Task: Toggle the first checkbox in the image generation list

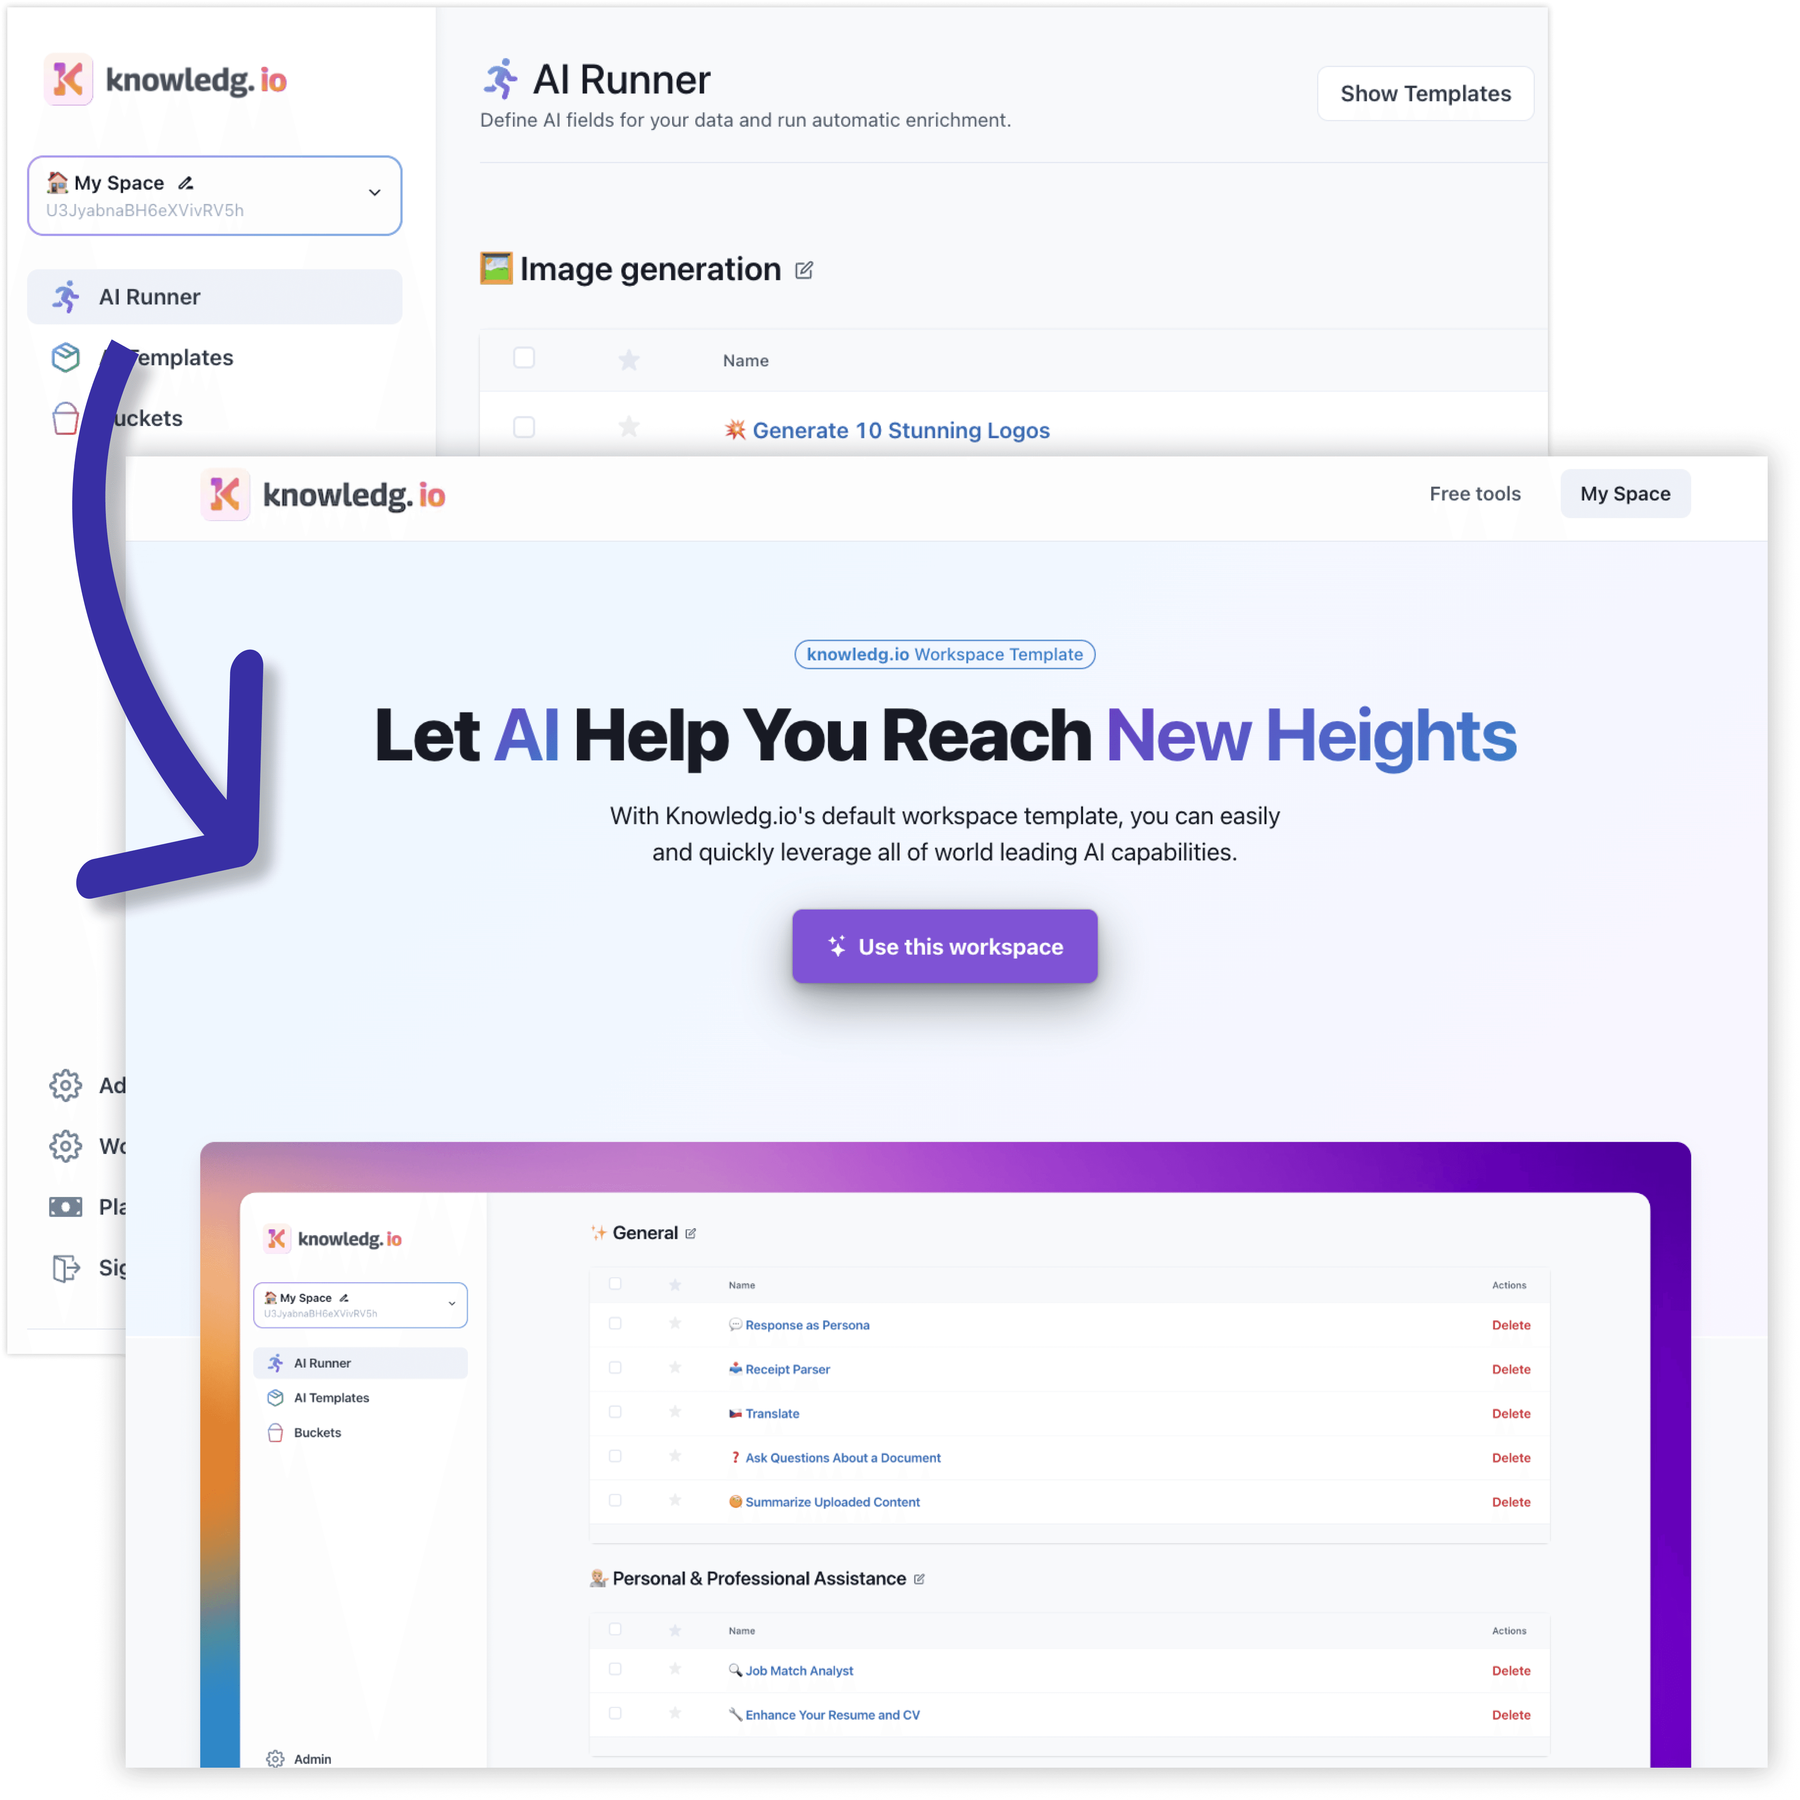Action: [524, 430]
